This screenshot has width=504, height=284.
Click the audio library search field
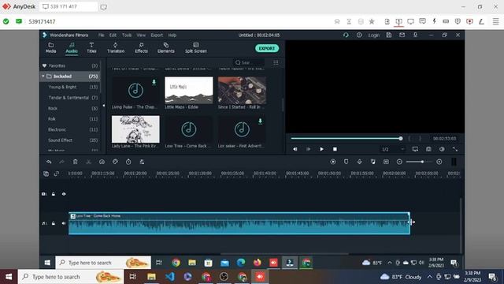[x=249, y=62]
